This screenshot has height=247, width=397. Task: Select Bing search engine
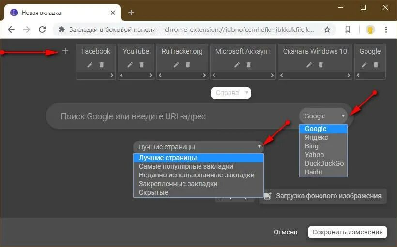coord(323,146)
